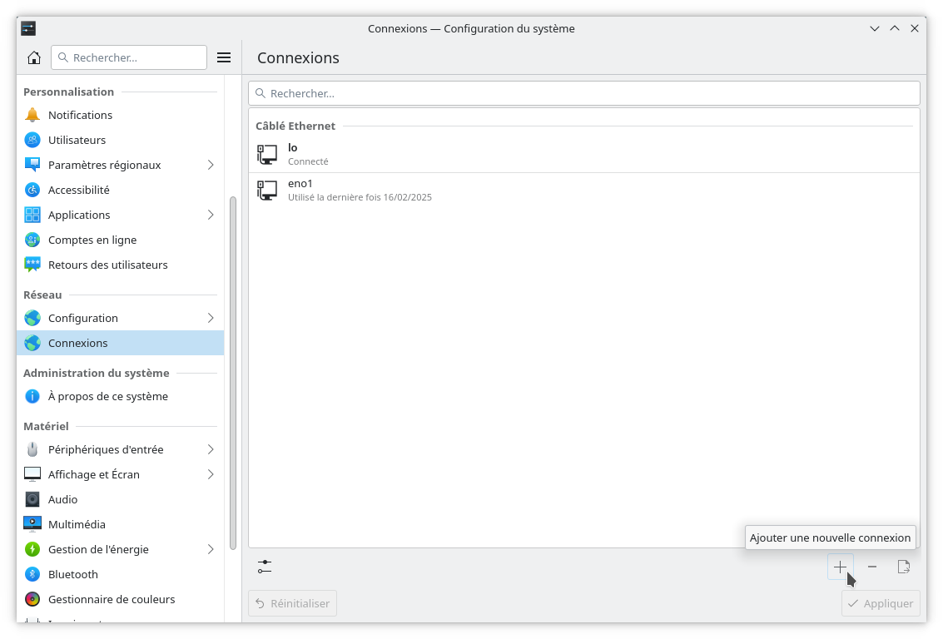
Task: Open Bluetooth settings
Action: coord(73,574)
